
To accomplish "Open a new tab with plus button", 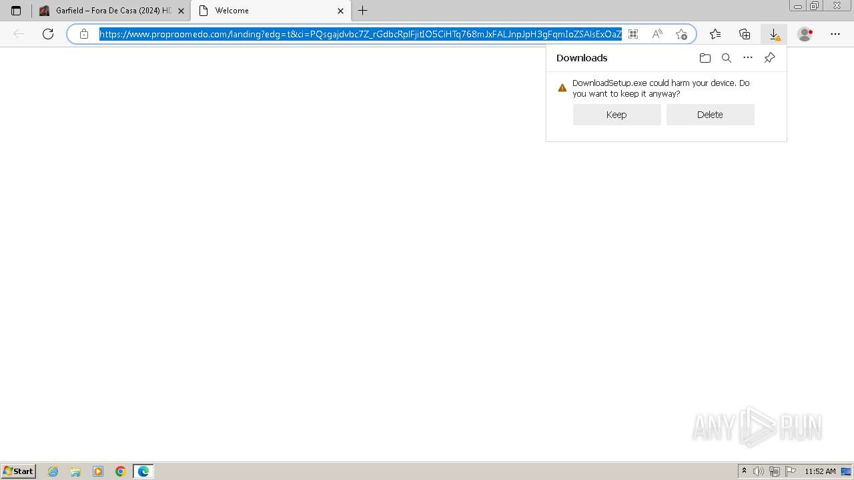I will tap(362, 11).
